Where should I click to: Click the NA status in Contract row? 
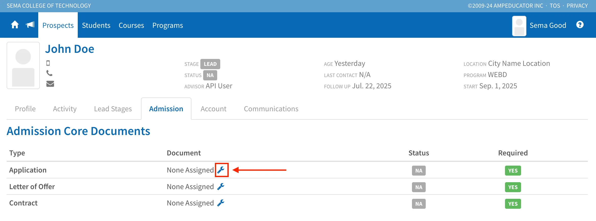tap(419, 204)
